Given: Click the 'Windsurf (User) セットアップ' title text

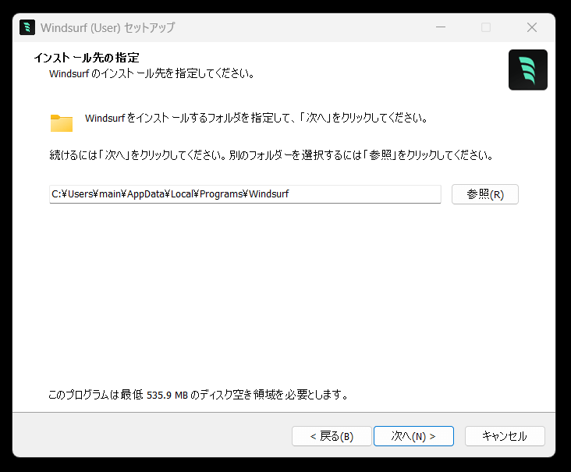Looking at the screenshot, I should point(108,27).
